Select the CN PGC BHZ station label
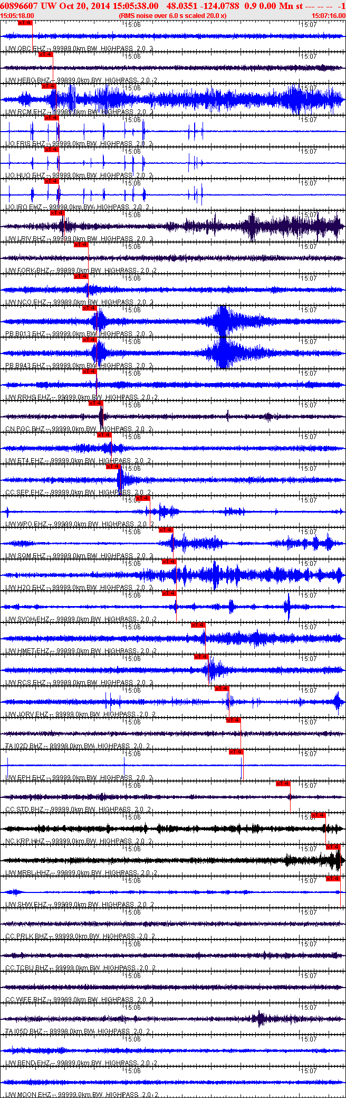Image resolution: width=346 pixels, height=1098 pixels. (x=25, y=429)
